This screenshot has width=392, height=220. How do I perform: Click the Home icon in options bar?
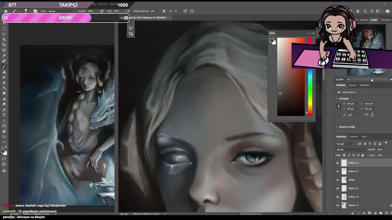(6, 11)
